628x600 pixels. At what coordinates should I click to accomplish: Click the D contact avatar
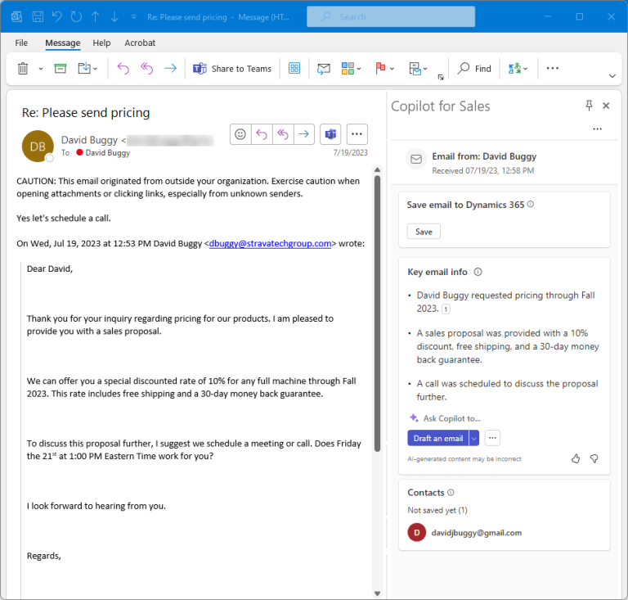coord(416,532)
